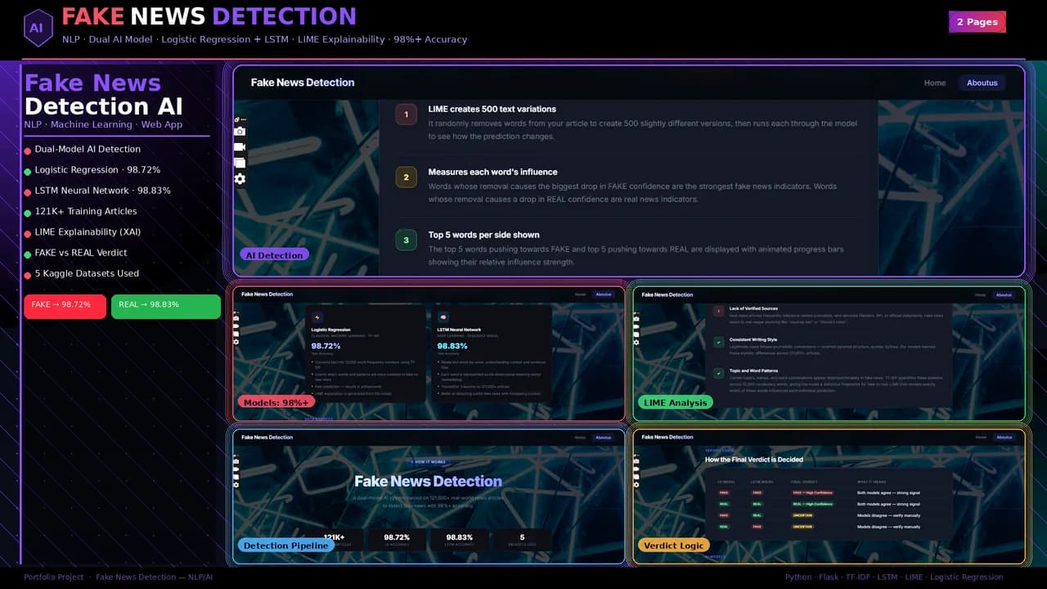
Task: Click the Logistic Regression card title
Action: pos(331,330)
